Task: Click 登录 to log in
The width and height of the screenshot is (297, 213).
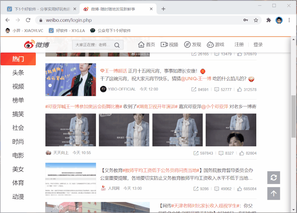Action: click(258, 45)
